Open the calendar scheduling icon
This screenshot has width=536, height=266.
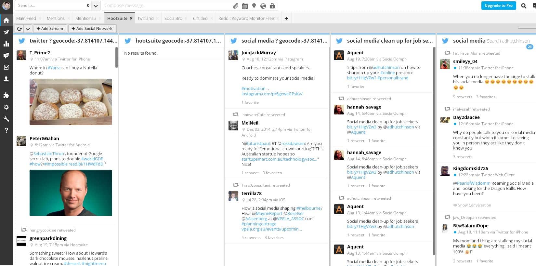pos(245,6)
